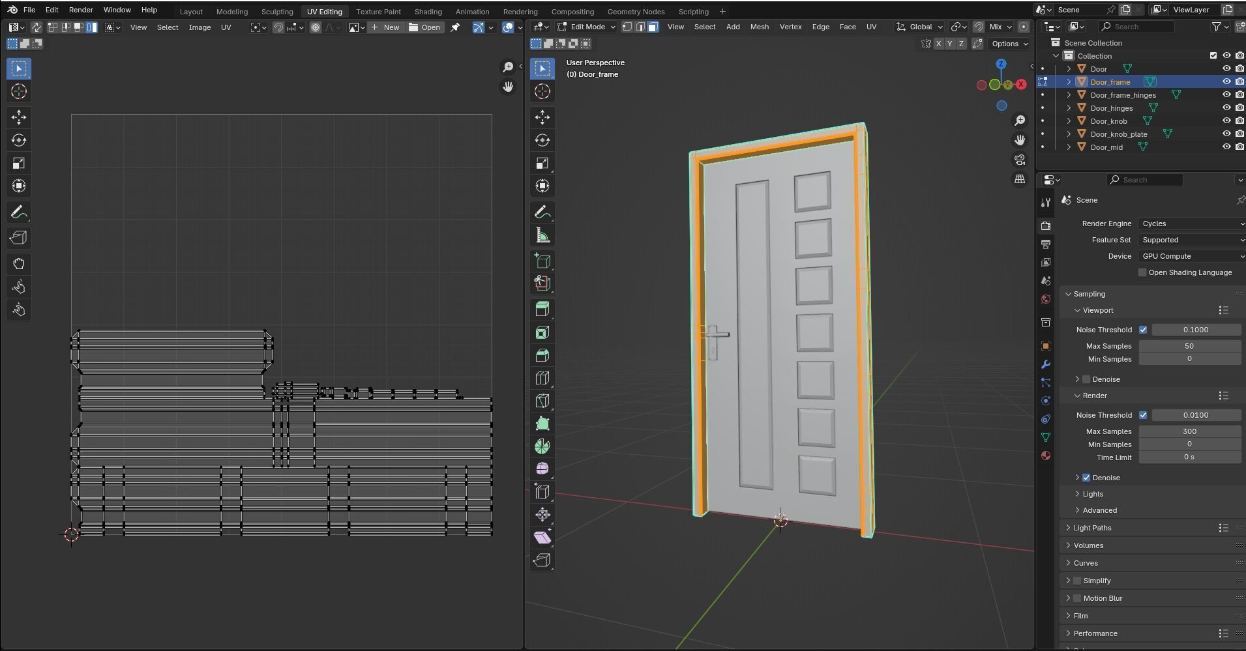Enable the Viewport Denoise checkbox
Image resolution: width=1246 pixels, height=651 pixels.
(1086, 379)
